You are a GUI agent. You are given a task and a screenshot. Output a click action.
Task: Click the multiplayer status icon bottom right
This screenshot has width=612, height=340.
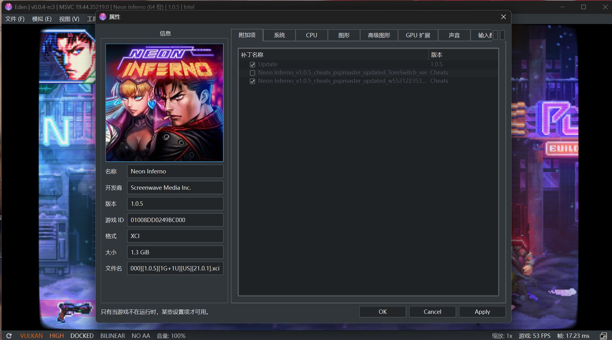[x=603, y=336]
